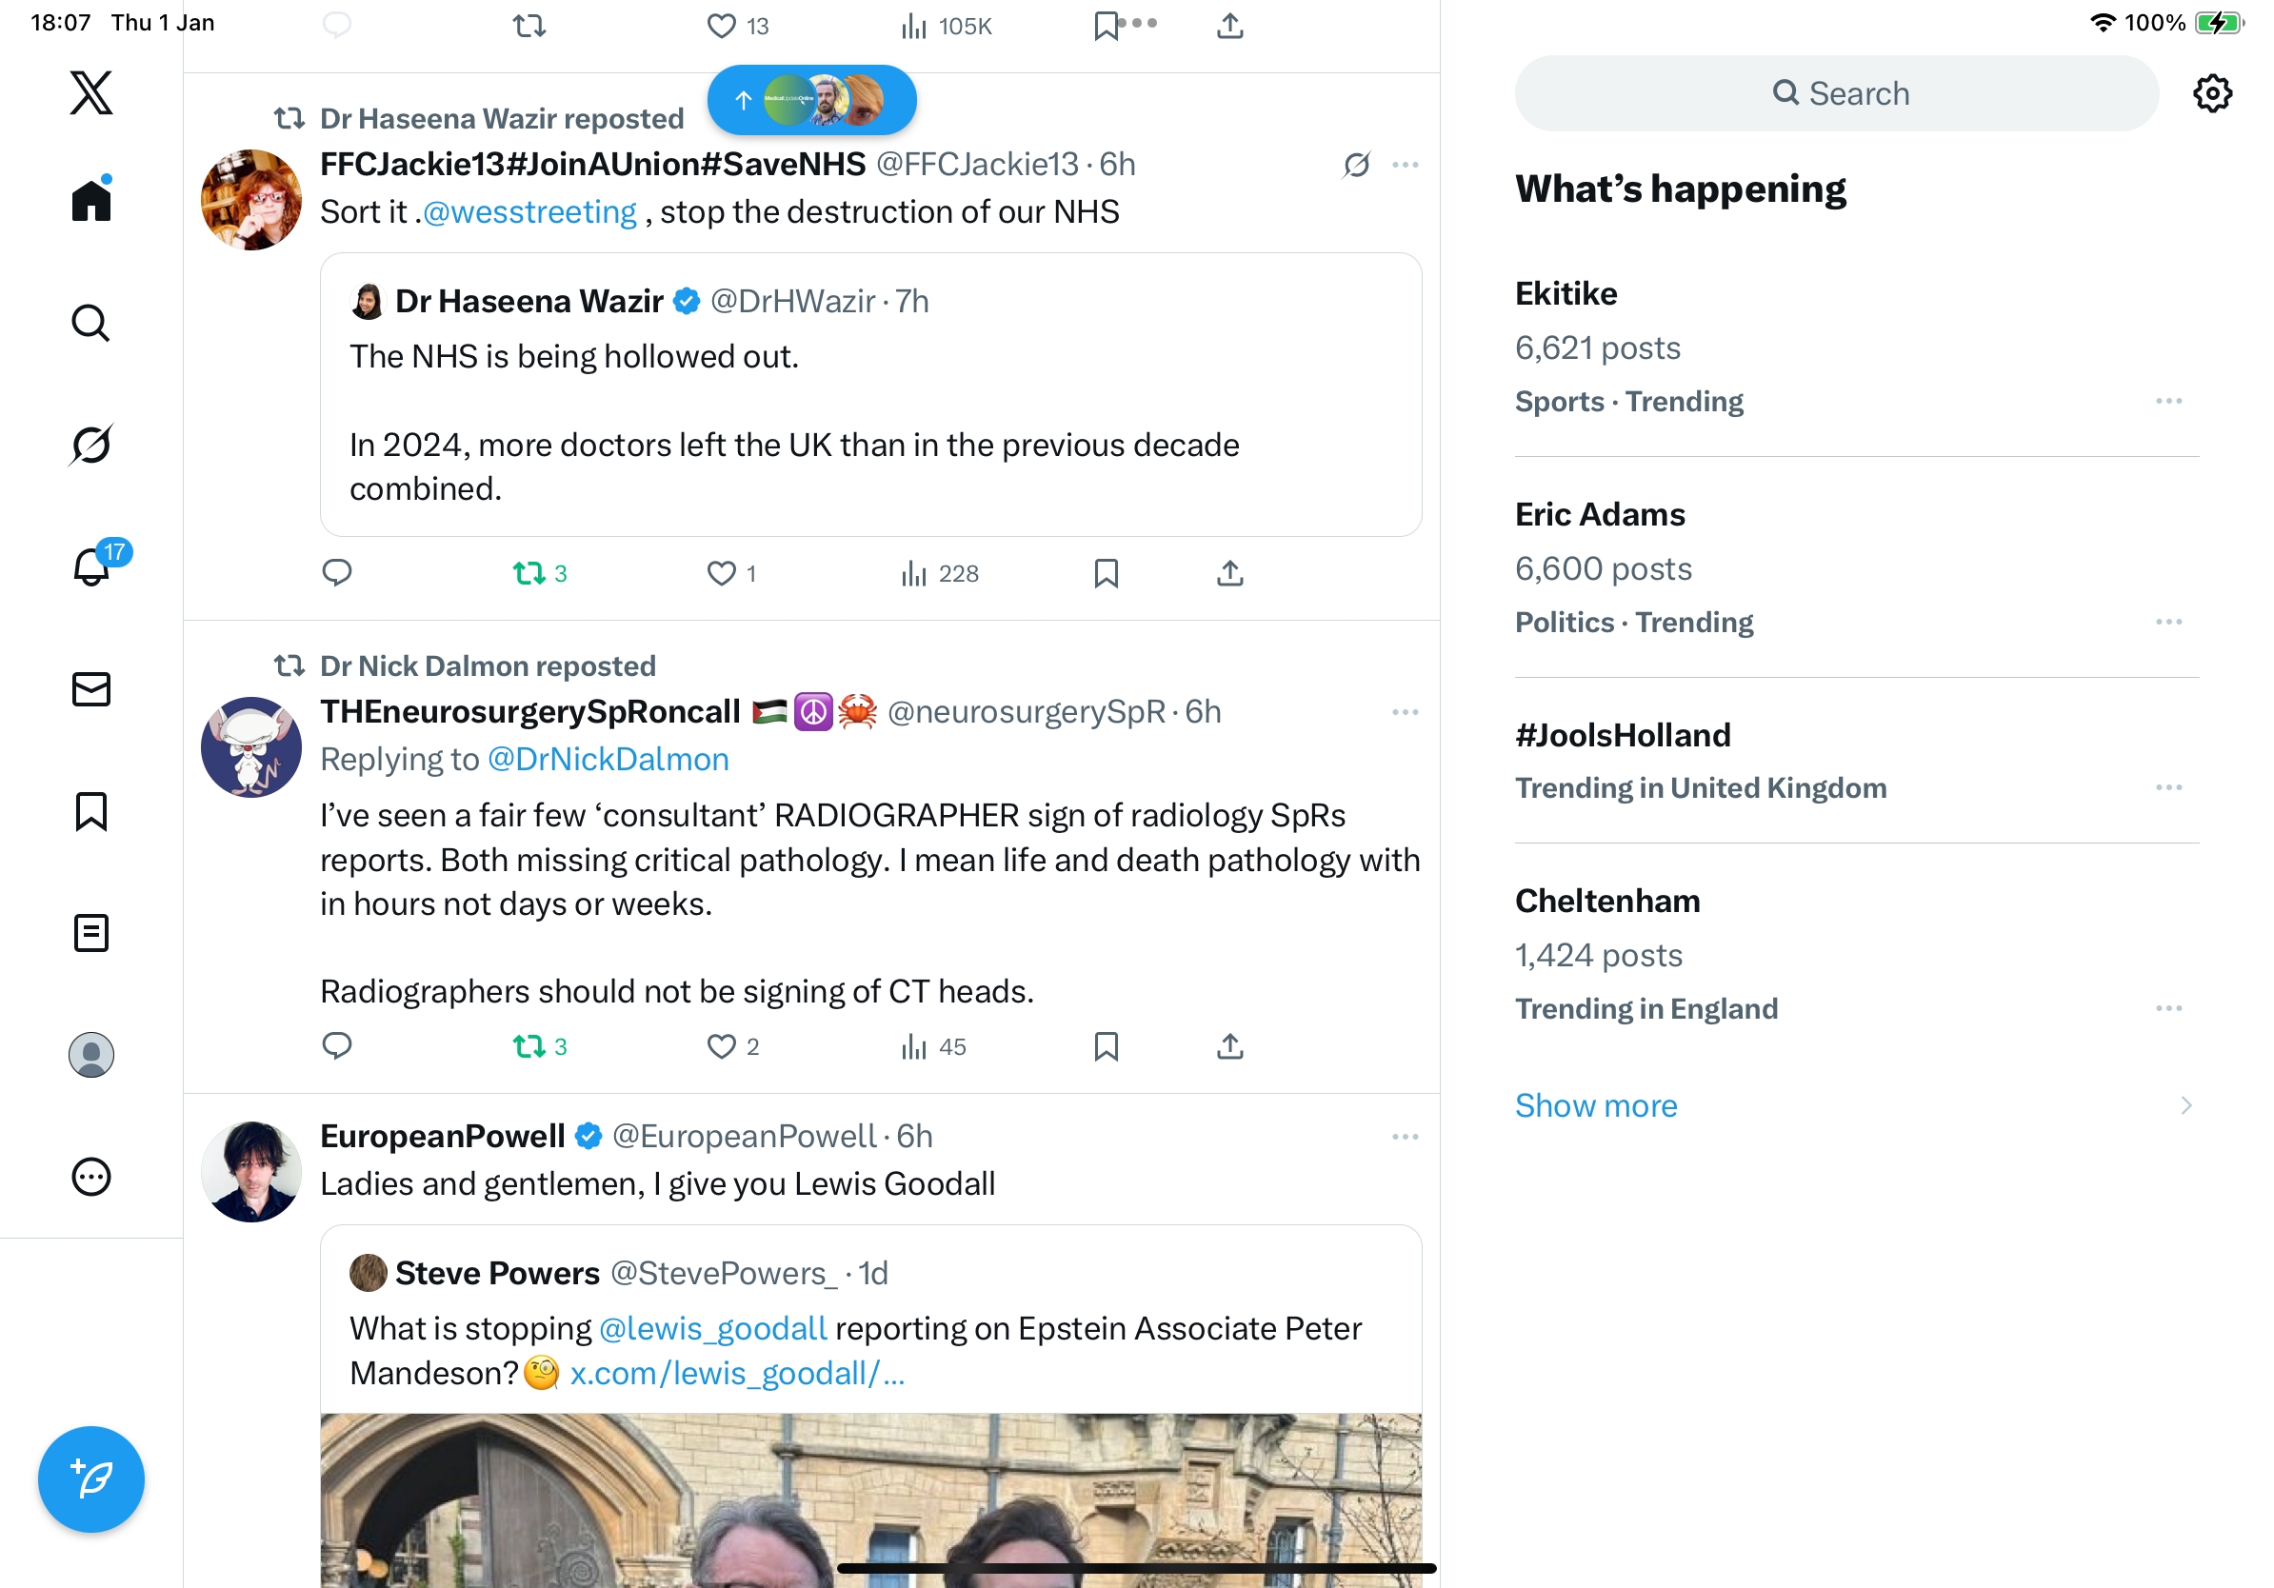Open the Lists icon in sidebar
The height and width of the screenshot is (1588, 2274).
(91, 933)
